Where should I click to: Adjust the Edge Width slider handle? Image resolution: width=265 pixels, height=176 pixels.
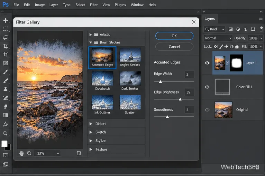[161, 82]
